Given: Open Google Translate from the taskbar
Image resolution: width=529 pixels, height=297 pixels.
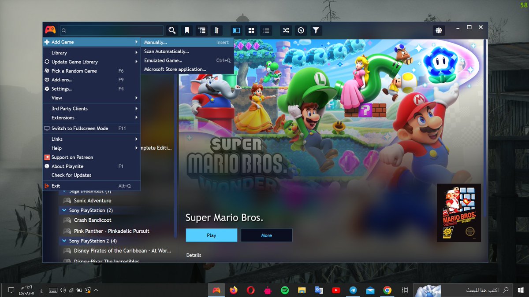Looking at the screenshot, I should tap(319, 290).
